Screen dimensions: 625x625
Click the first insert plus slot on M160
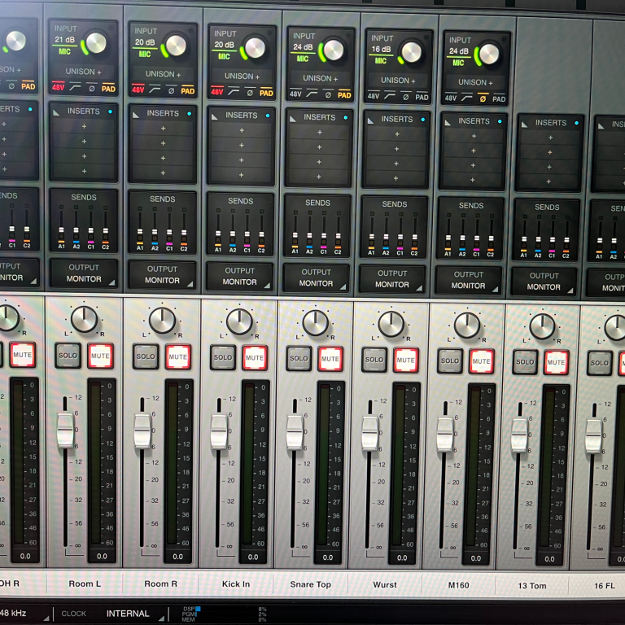pyautogui.click(x=474, y=136)
